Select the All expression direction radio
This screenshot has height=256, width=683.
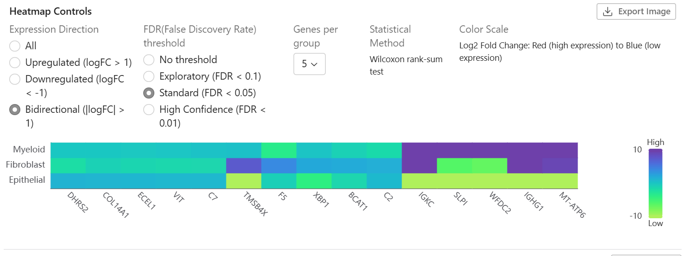pyautogui.click(x=15, y=46)
